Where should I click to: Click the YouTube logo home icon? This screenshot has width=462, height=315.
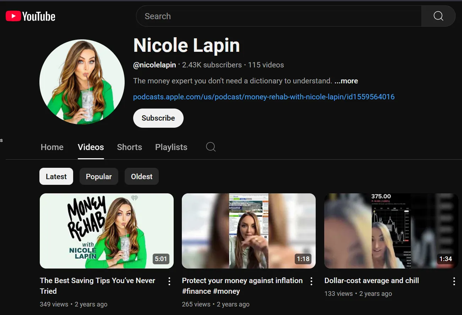pos(31,16)
